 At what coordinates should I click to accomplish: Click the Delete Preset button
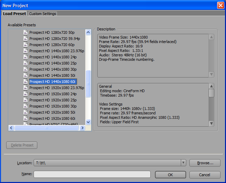click(x=22, y=145)
